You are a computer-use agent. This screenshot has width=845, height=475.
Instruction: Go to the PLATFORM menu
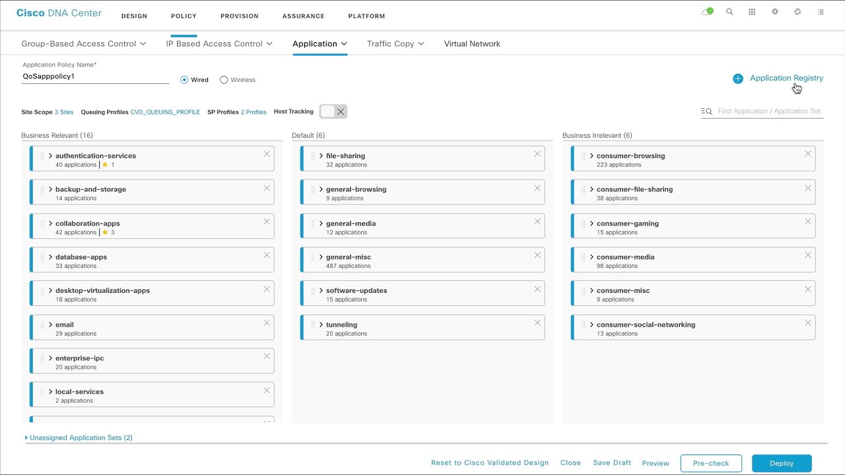pyautogui.click(x=366, y=16)
